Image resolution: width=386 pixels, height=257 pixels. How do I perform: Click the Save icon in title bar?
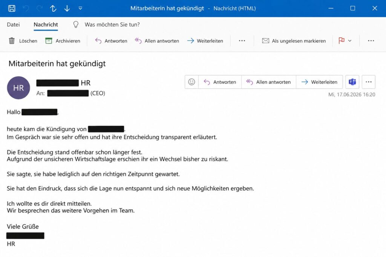point(12,8)
